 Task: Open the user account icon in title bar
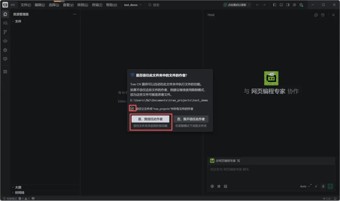pos(301,5)
